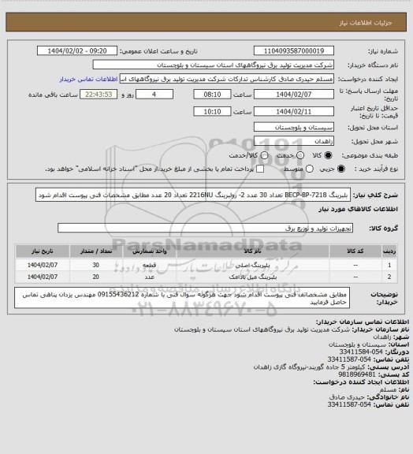Select the بلبرینگ میل بادامک item name cell
Image resolution: width=413 pixels, height=454 pixels.
[x=252, y=277]
